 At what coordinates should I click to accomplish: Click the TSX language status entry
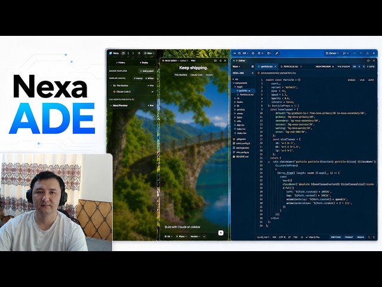pos(295,237)
